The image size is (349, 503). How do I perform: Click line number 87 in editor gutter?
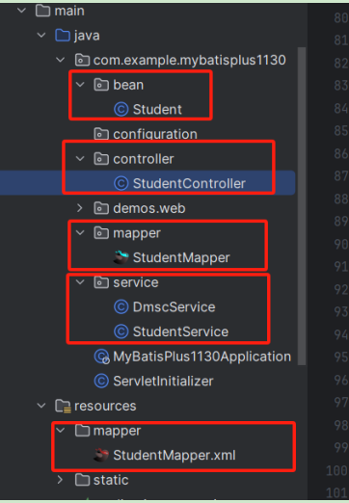(x=341, y=176)
